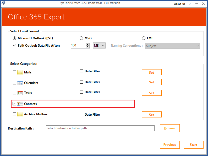The height and width of the screenshot is (156, 208).
Task: Open the MB size unit dropdown
Action: tap(99, 46)
